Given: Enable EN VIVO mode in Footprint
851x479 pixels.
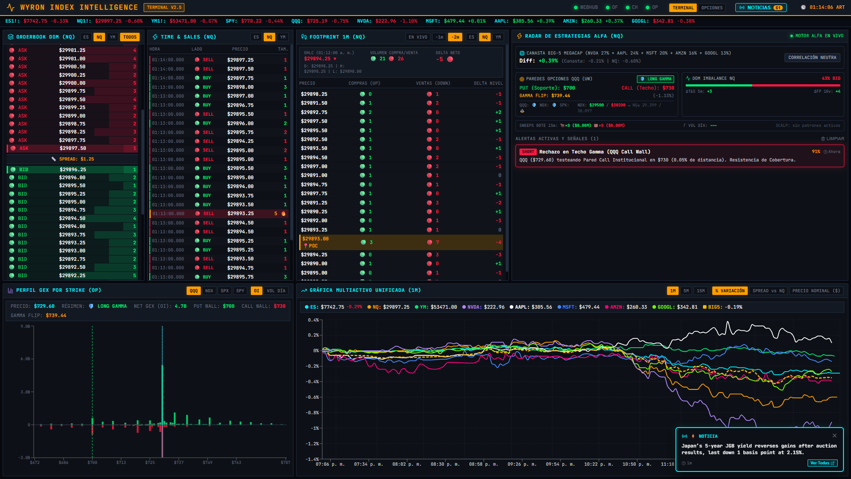Looking at the screenshot, I should tap(418, 37).
